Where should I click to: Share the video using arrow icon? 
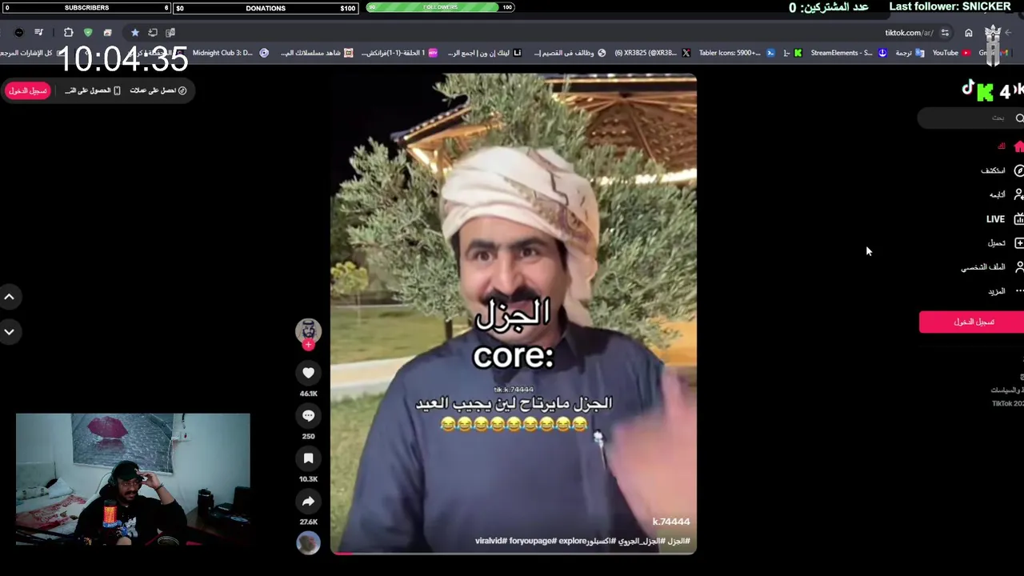click(308, 502)
